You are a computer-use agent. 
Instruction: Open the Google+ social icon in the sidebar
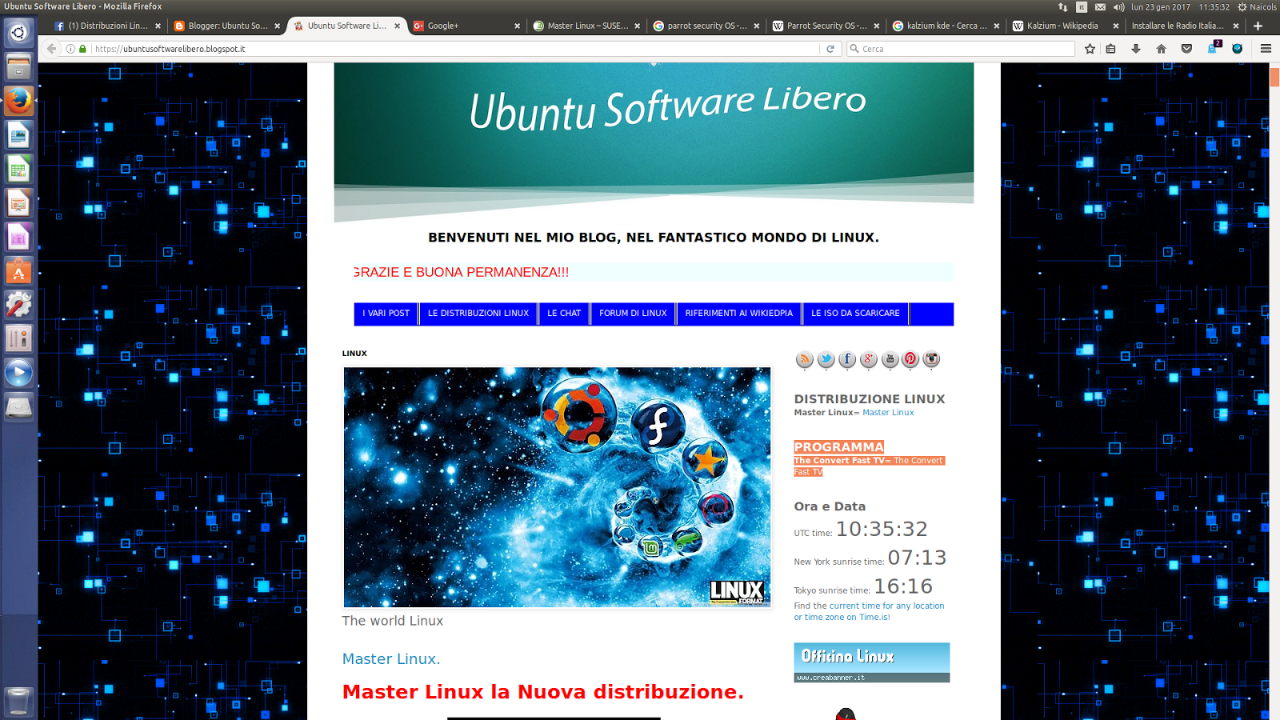[x=868, y=359]
